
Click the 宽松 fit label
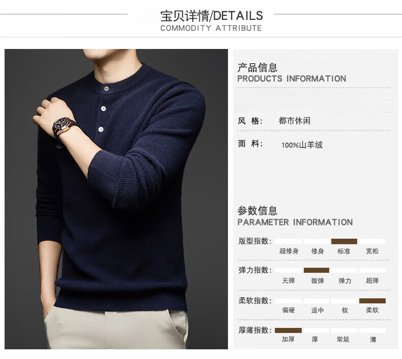pyautogui.click(x=372, y=251)
